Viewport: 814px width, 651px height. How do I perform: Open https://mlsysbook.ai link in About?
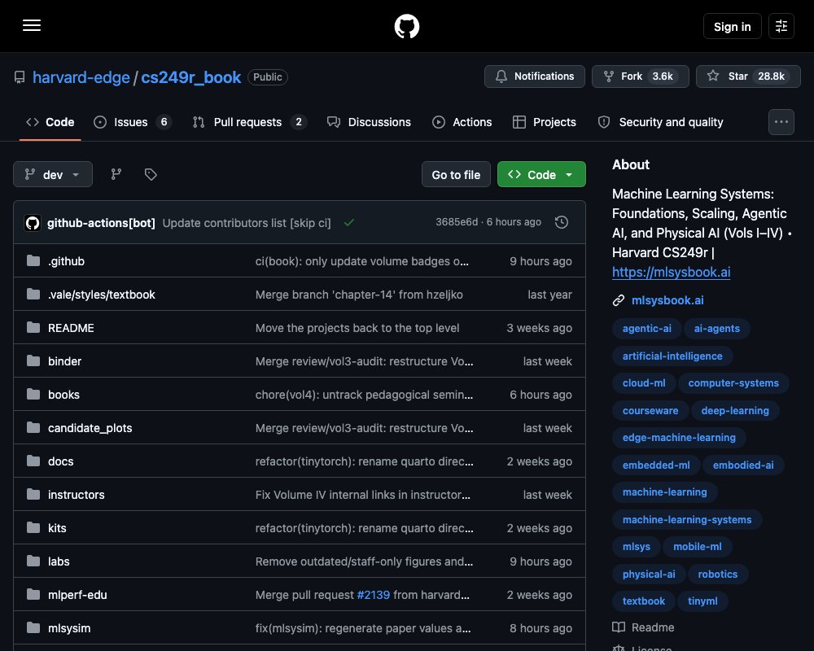pos(671,272)
